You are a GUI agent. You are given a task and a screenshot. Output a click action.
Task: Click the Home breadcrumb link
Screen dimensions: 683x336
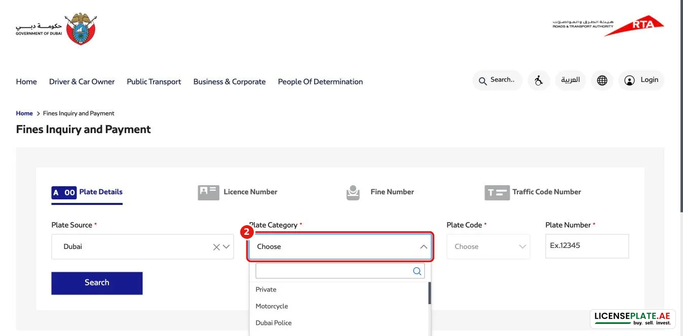pos(24,113)
